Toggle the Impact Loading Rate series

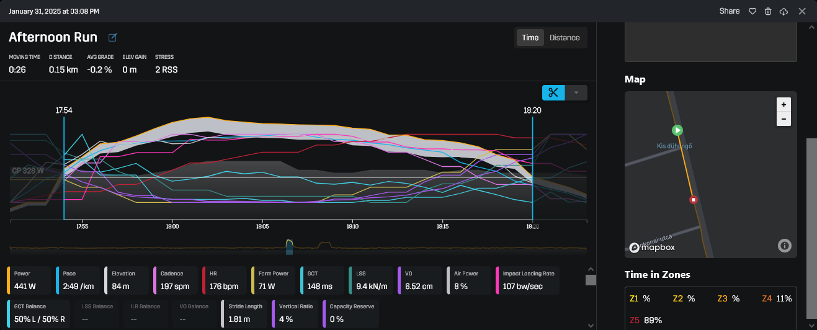528,280
